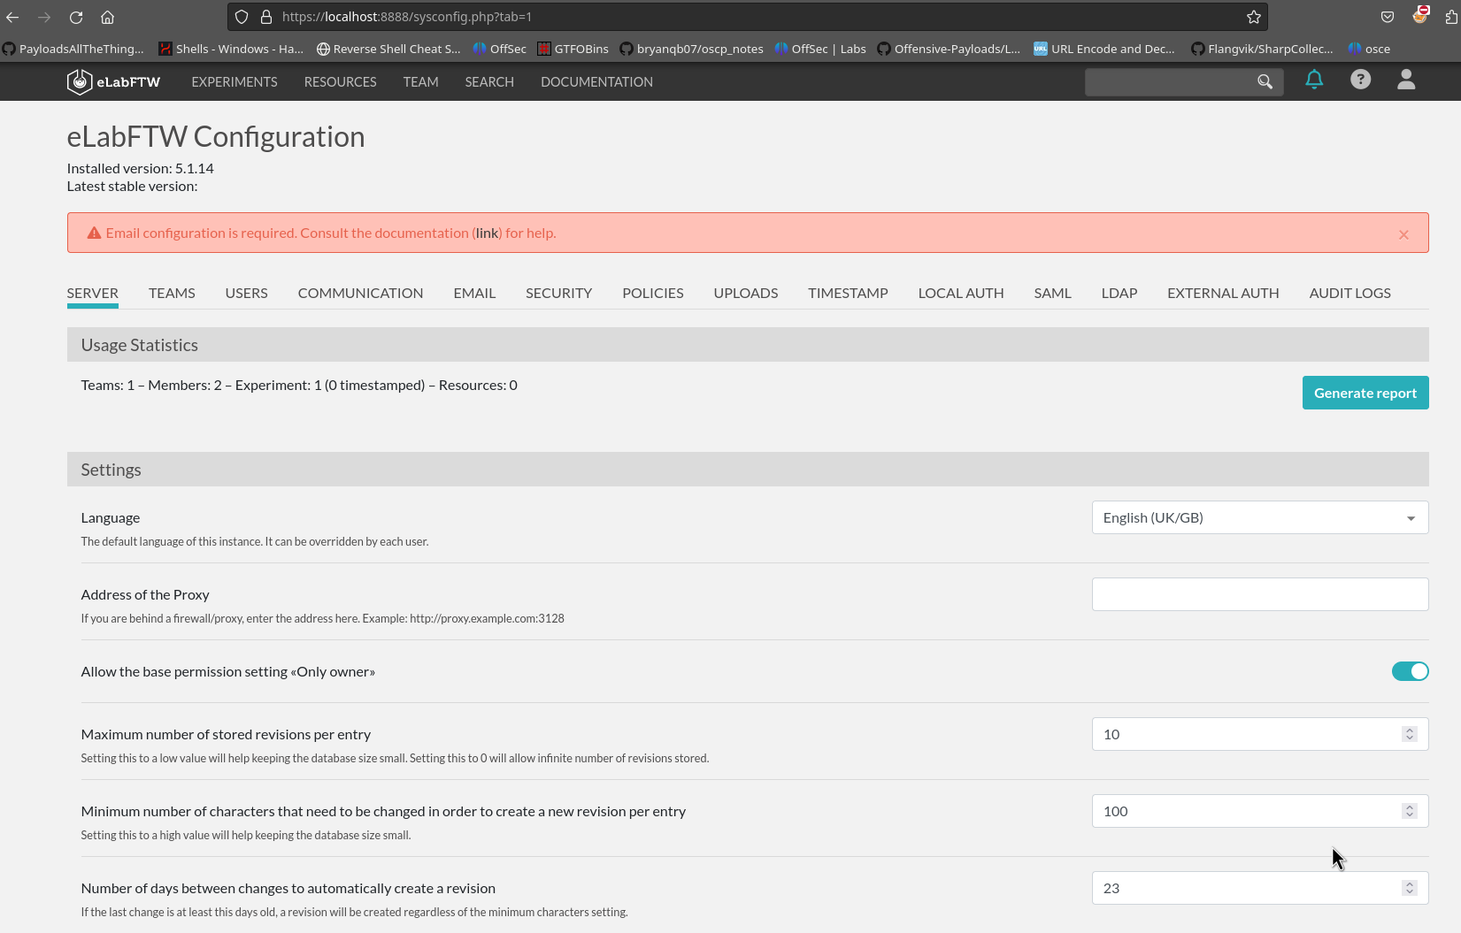Open the Reverse Shell Cheat Sheet bookmark
Image resolution: width=1461 pixels, height=933 pixels.
point(388,49)
